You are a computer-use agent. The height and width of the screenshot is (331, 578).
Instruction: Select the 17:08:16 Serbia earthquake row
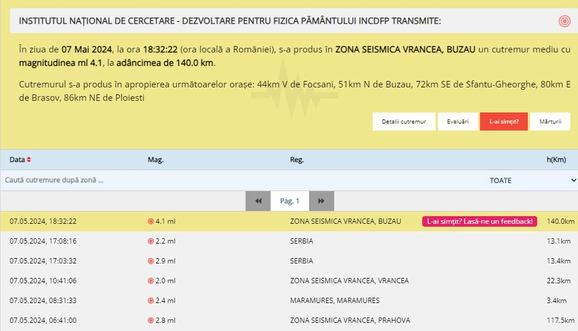[289, 241]
